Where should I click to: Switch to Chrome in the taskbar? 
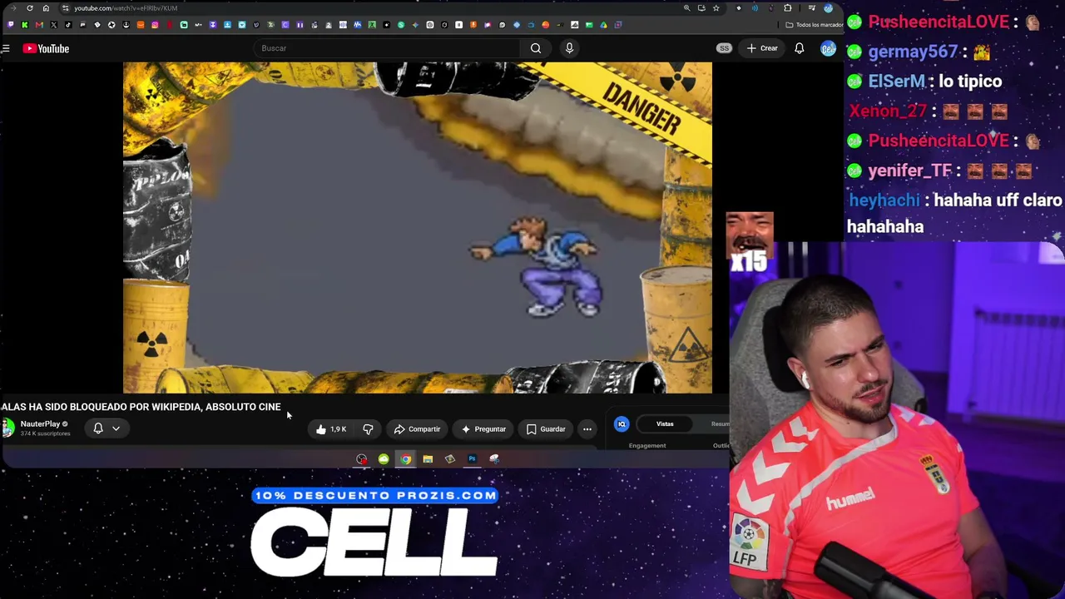click(405, 459)
